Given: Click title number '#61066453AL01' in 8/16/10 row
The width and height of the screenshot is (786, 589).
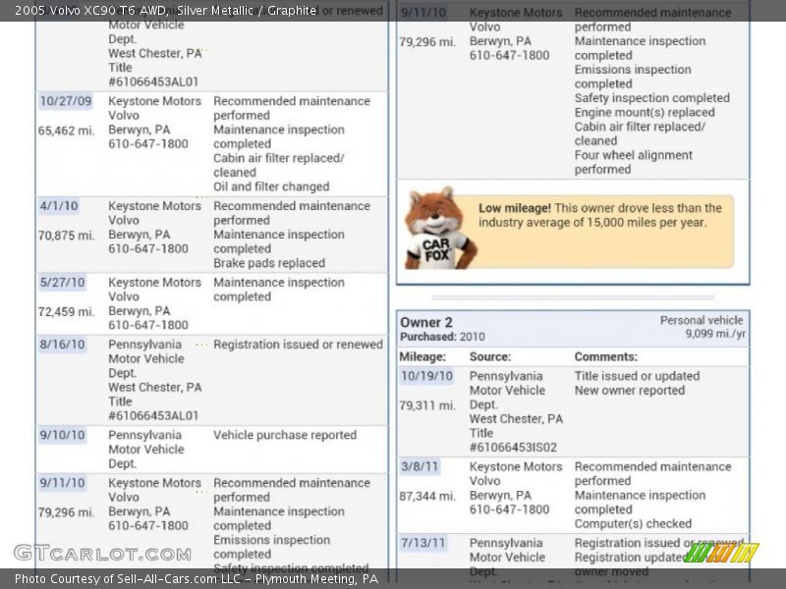Looking at the screenshot, I should (x=153, y=415).
